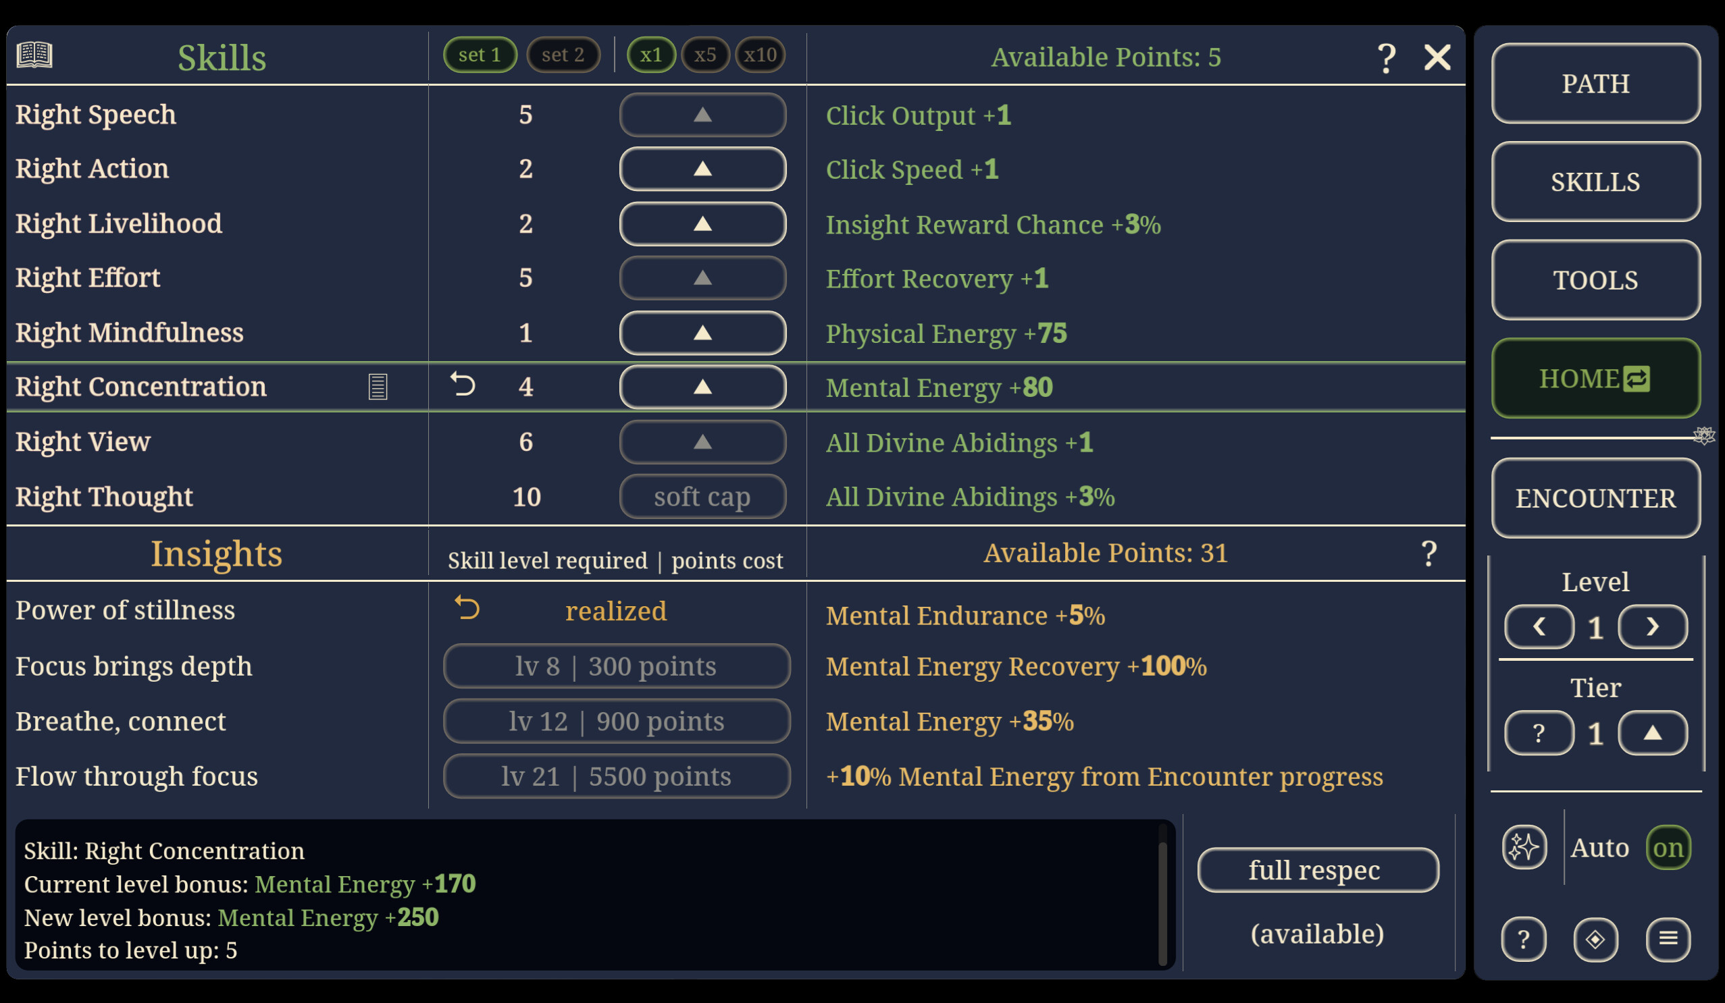This screenshot has width=1725, height=1003.
Task: Click undo arrow on Power of stillness
Action: (467, 608)
